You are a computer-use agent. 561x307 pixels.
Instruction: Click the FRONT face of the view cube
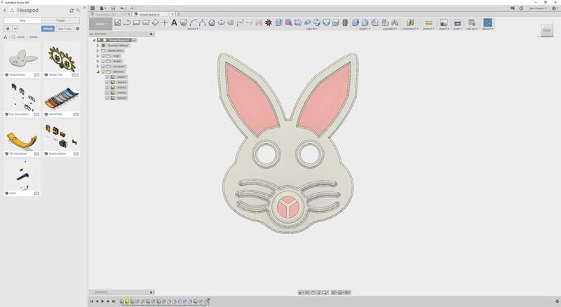(547, 30)
